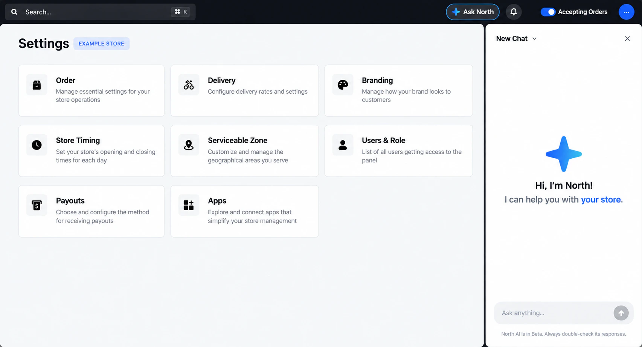
Task: Click 'Explore and connect apps' description
Action: [252, 216]
